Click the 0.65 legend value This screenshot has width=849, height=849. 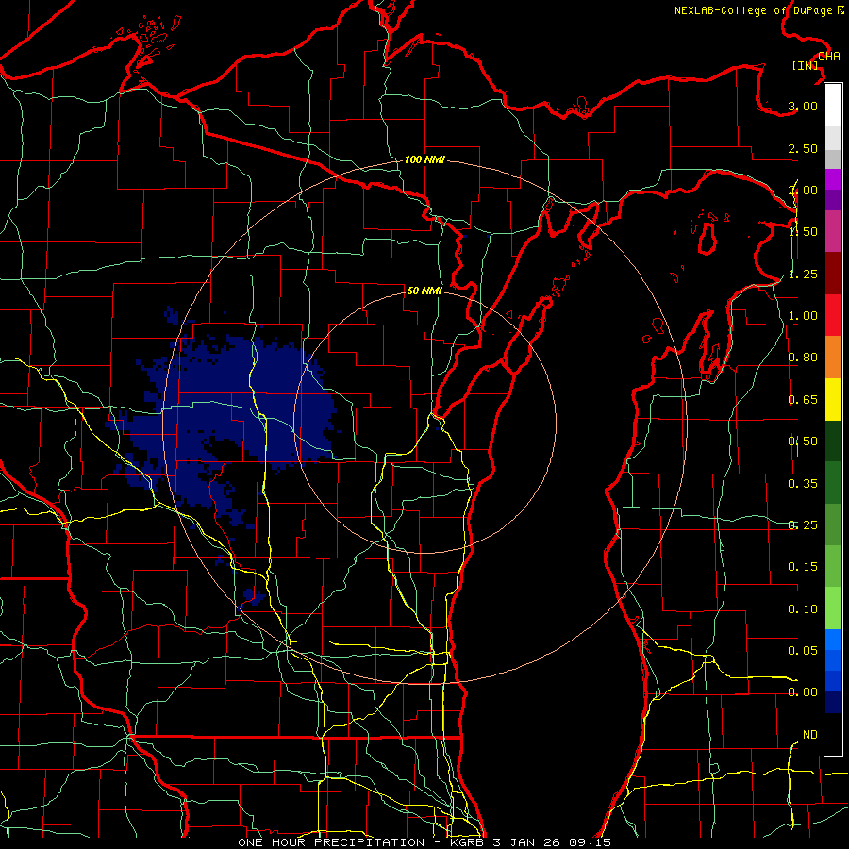[803, 400]
